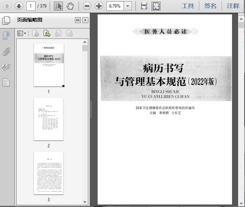Open the thumbnail options dropdown menu
The width and height of the screenshot is (245, 207).
(22, 33)
